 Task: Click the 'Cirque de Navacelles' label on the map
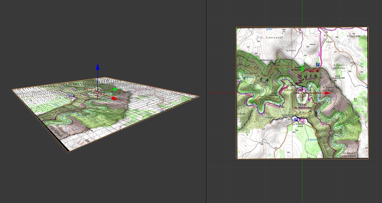(x=303, y=106)
